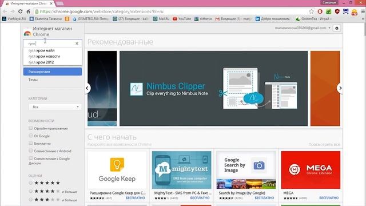The height and width of the screenshot is (206, 366).
Task: Open the Категории dropdown showing Все
Action: 55,107
